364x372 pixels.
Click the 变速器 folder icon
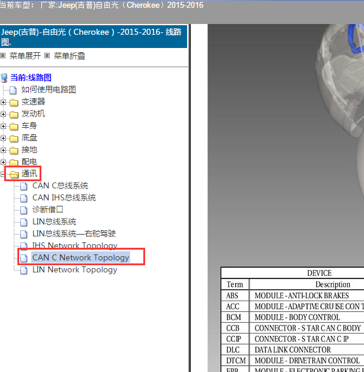[x=14, y=102]
